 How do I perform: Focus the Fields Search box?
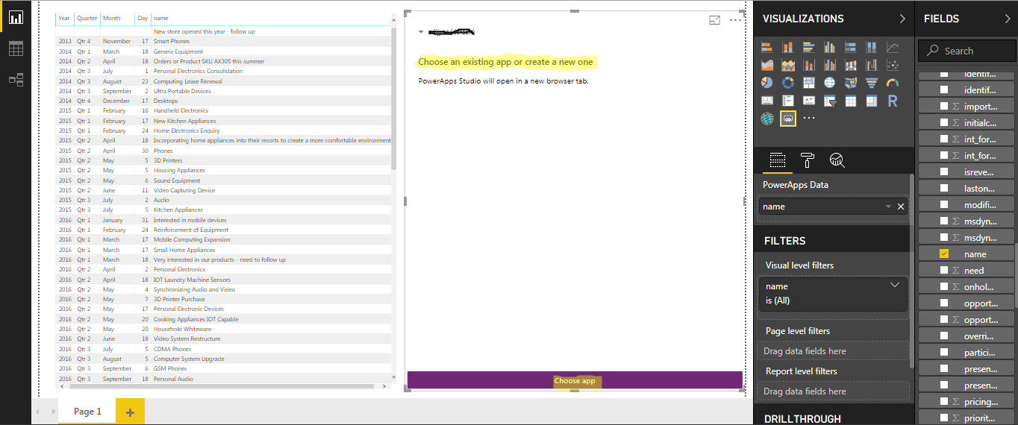coord(968,51)
